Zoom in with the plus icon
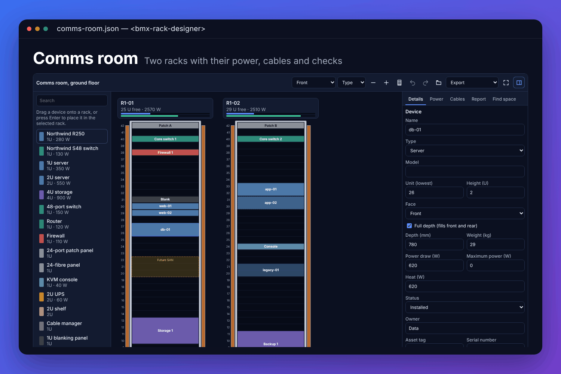Viewport: 561px width, 374px height. coord(386,83)
